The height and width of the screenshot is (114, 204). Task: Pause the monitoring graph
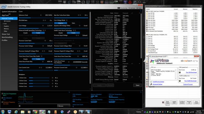20,106
